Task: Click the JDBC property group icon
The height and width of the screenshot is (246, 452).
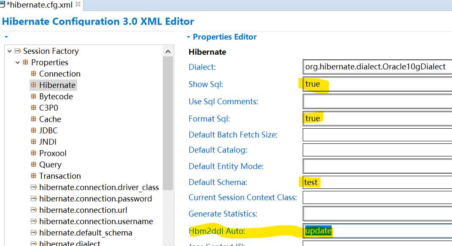Action: click(x=33, y=130)
